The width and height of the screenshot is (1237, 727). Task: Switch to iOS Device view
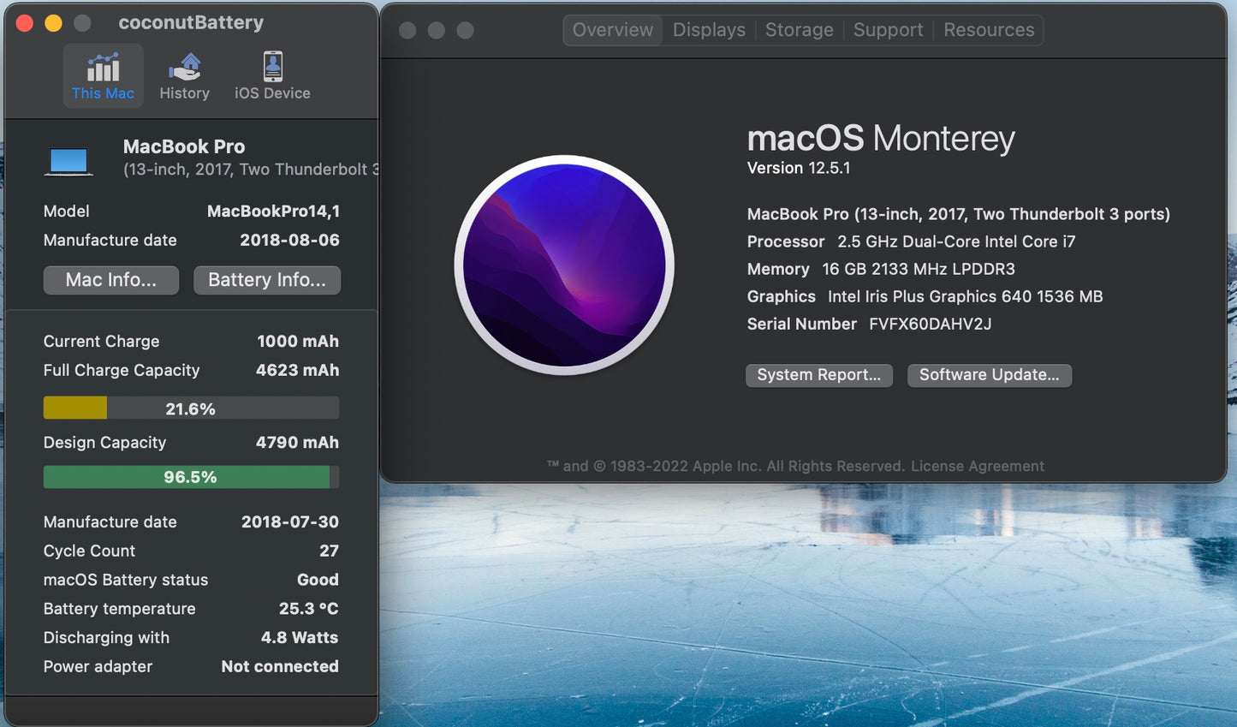pyautogui.click(x=271, y=75)
